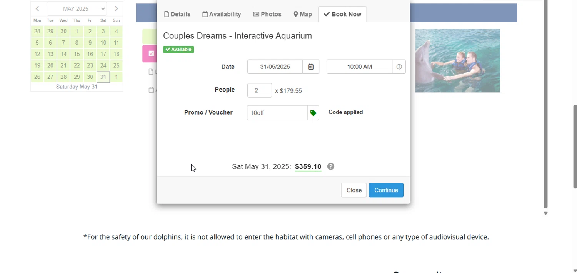The image size is (577, 273).
Task: Go to previous month in calendar
Action: [37, 8]
